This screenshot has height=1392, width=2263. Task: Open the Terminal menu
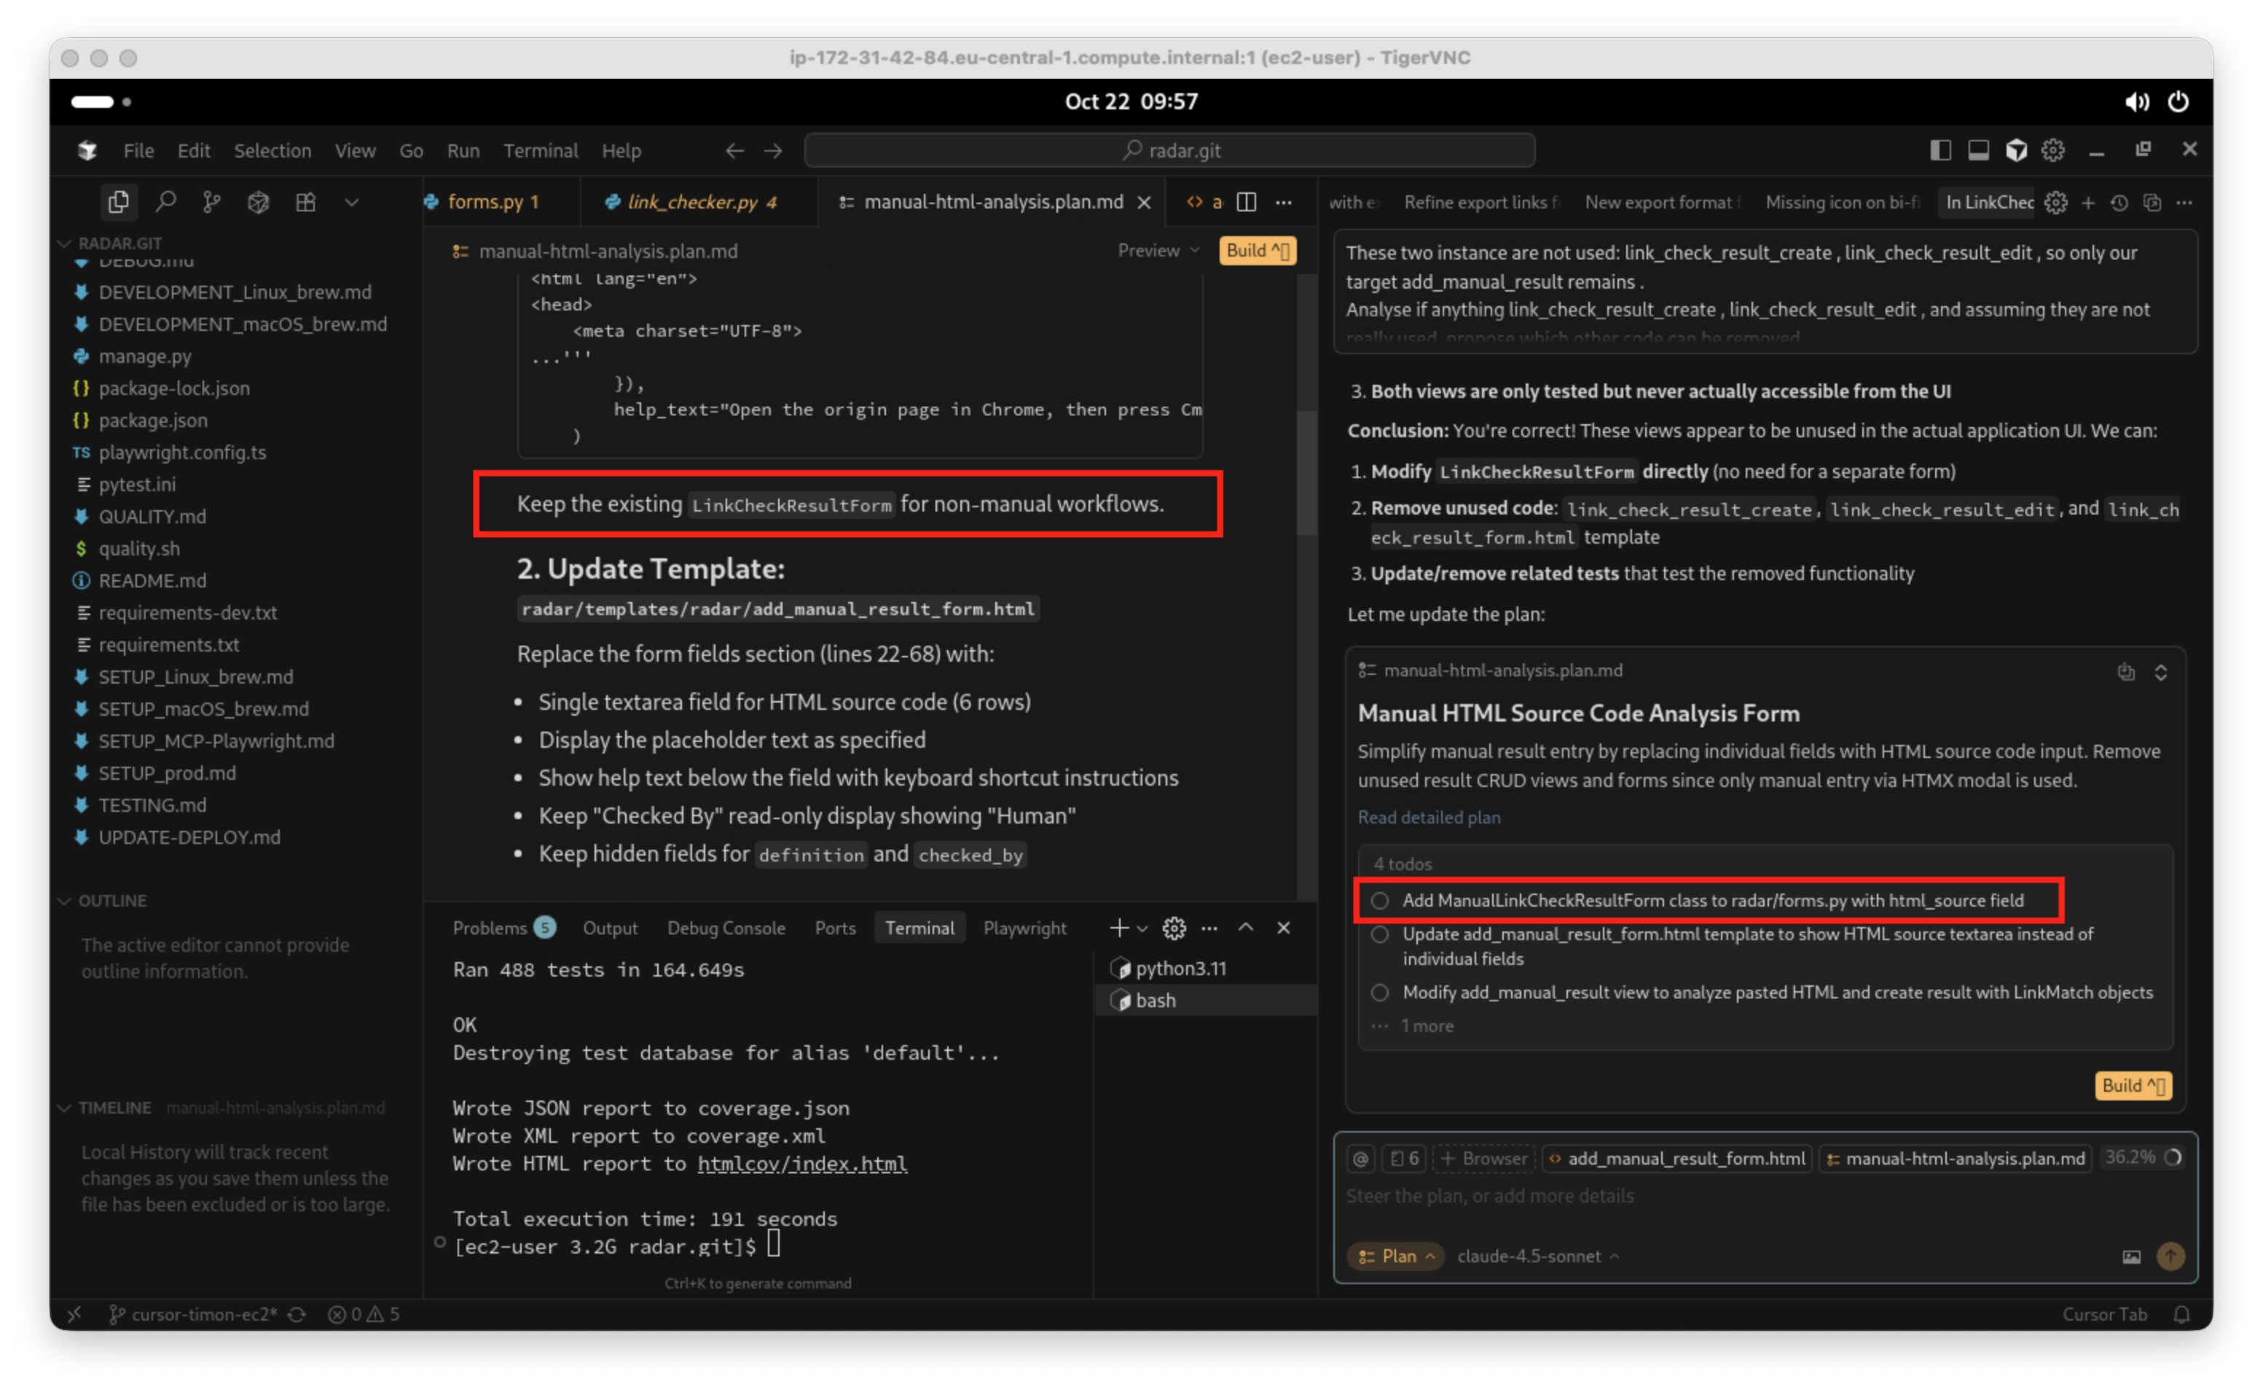(539, 150)
